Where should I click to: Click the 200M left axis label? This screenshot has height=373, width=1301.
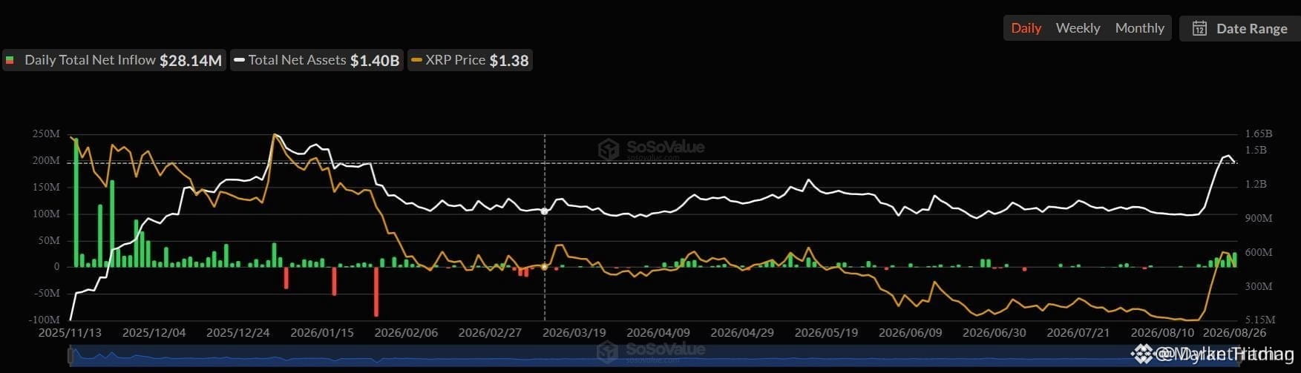coord(46,160)
